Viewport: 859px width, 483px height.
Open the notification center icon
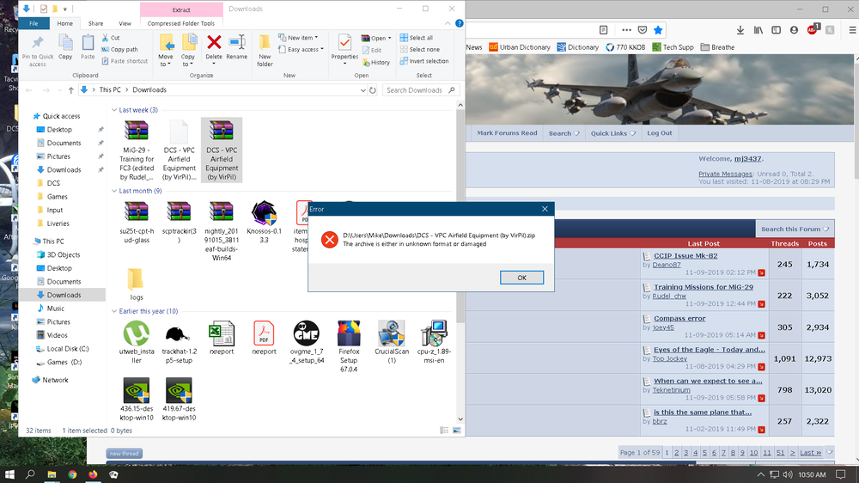840,474
